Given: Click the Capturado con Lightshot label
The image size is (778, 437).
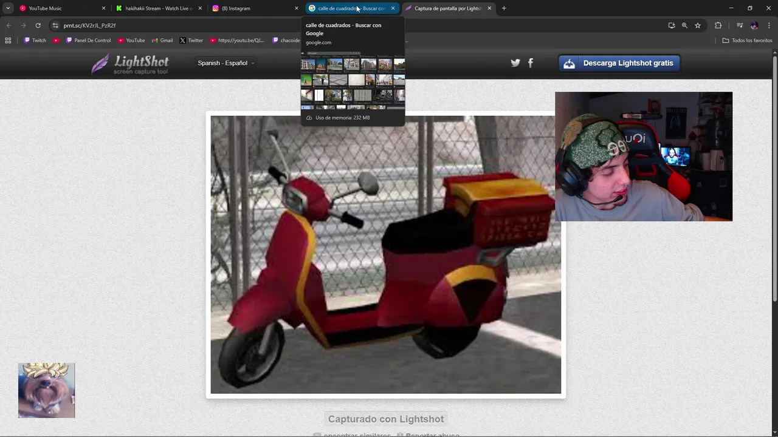Looking at the screenshot, I should pyautogui.click(x=386, y=419).
